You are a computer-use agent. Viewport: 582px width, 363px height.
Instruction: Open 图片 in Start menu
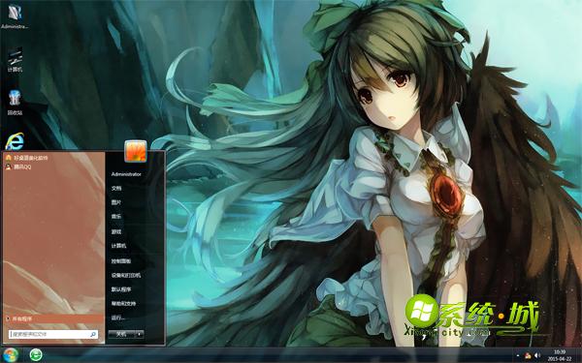(116, 202)
